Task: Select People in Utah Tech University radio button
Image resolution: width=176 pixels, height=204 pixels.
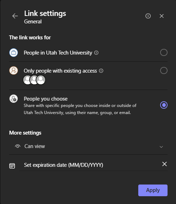Action: (x=164, y=52)
